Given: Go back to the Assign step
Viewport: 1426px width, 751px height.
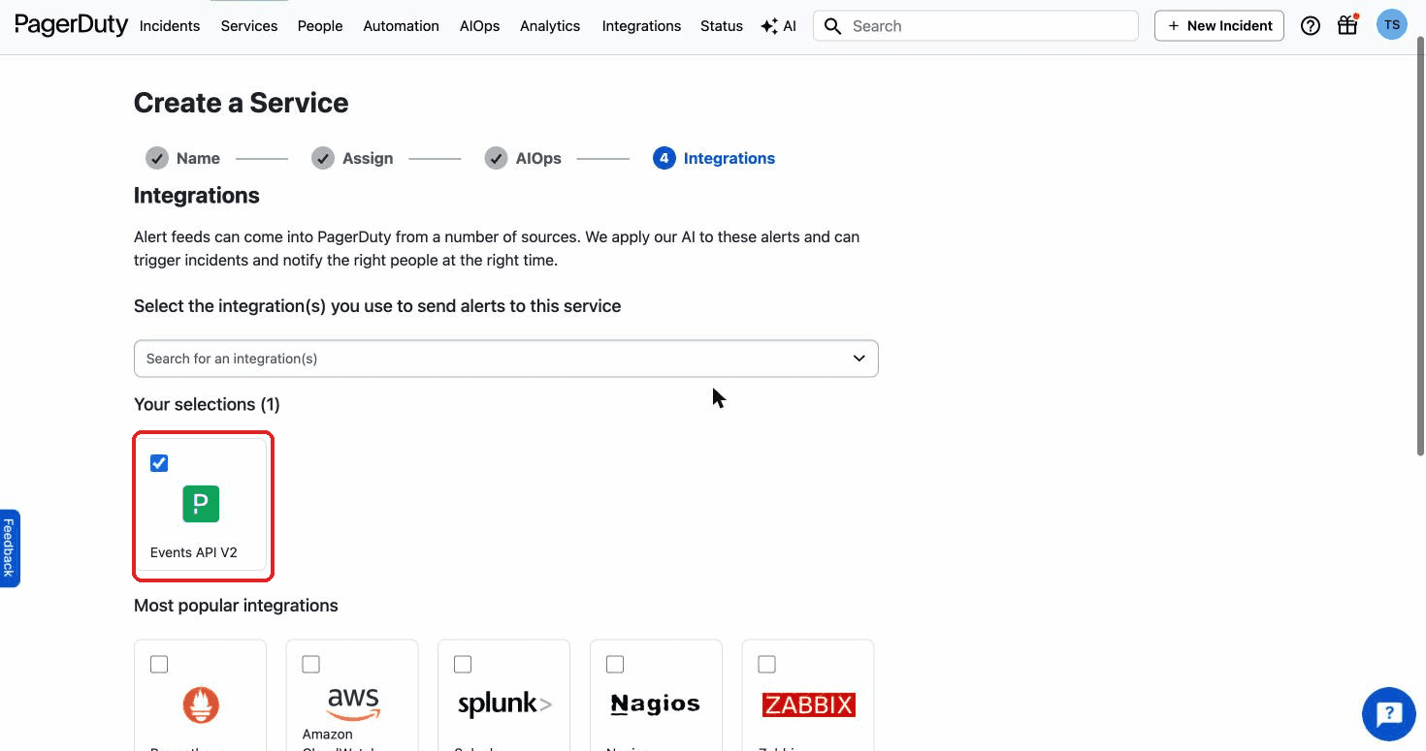Looking at the screenshot, I should tap(368, 158).
